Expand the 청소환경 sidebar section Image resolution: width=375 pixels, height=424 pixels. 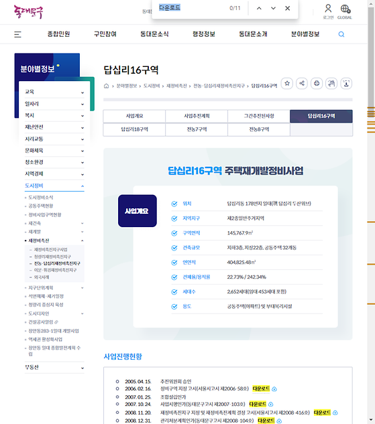(x=54, y=162)
